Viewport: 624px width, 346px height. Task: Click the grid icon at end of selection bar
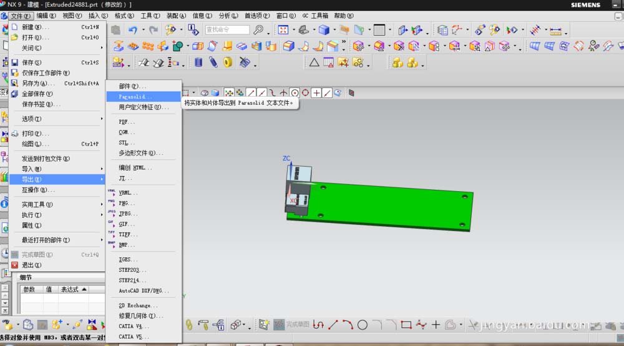click(x=351, y=93)
